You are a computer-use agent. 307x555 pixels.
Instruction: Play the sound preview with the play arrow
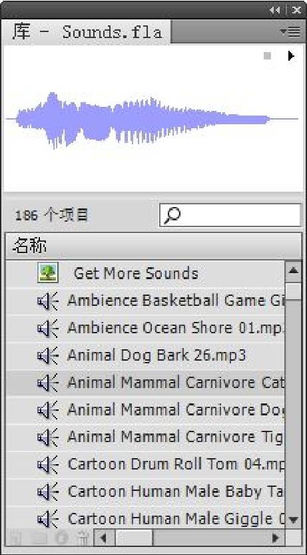[291, 55]
